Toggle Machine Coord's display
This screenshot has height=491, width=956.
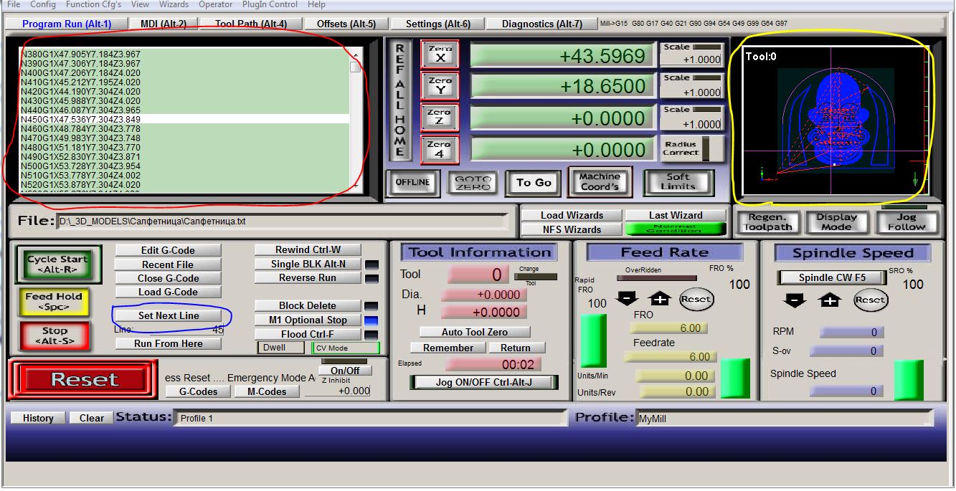[x=600, y=181]
